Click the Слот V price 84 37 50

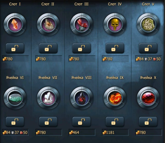(x=148, y=59)
